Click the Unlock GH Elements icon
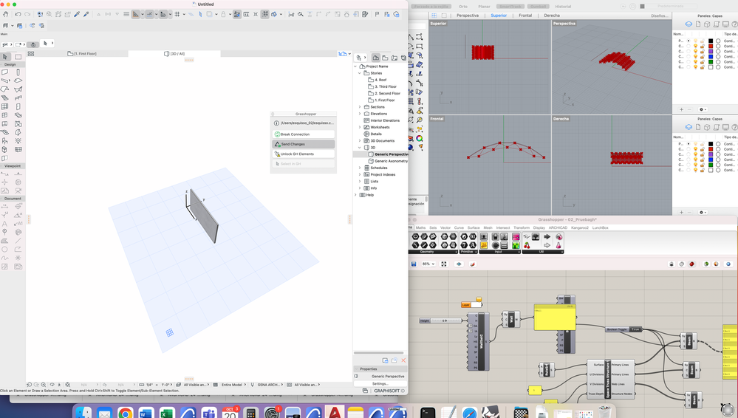Image resolution: width=738 pixels, height=418 pixels. (277, 154)
